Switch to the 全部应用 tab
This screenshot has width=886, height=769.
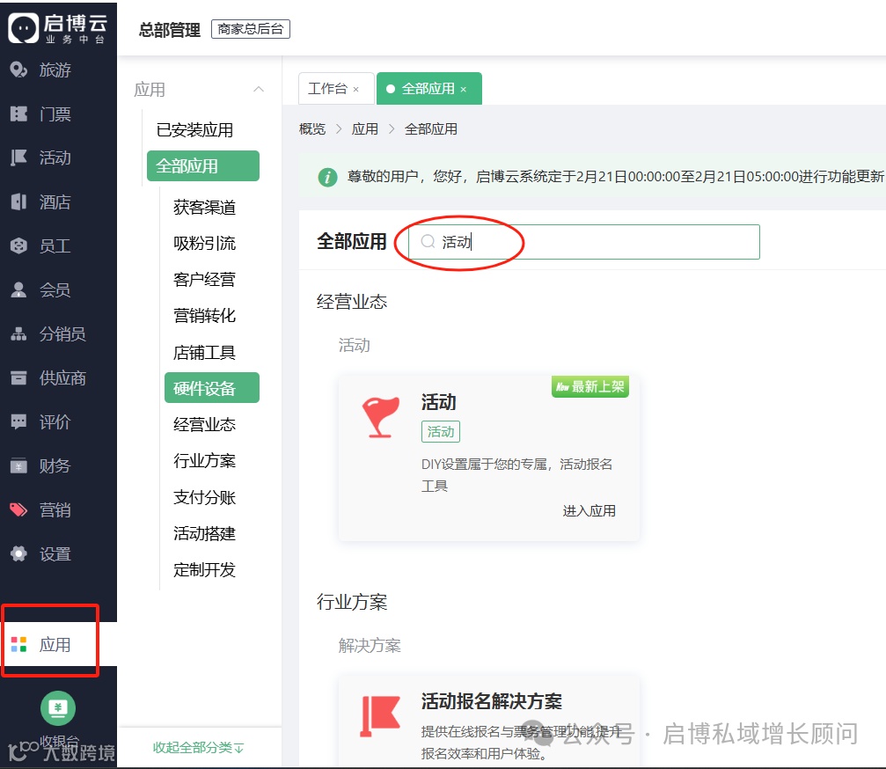[x=428, y=89]
